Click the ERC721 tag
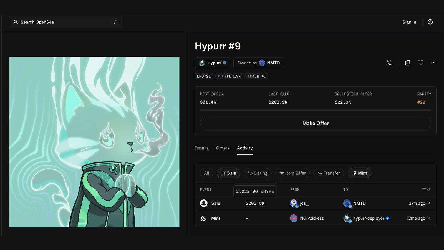Viewport: 444px width, 250px height. pos(204,76)
